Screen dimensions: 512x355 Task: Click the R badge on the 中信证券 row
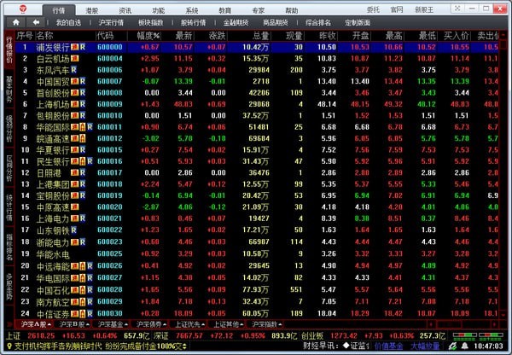point(90,314)
